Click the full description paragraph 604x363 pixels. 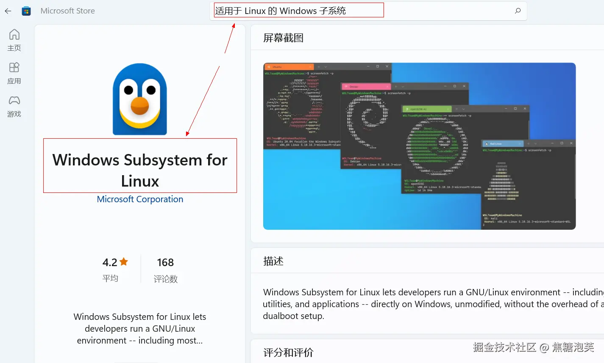tap(433, 304)
